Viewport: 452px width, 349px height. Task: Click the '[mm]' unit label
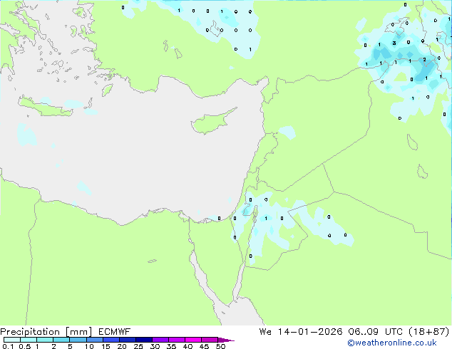(78, 332)
